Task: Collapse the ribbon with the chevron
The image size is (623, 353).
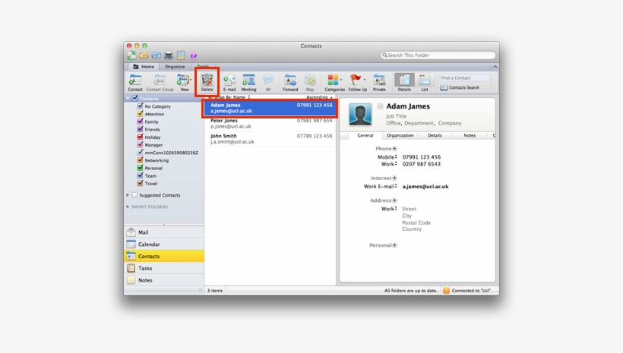Action: coord(495,67)
